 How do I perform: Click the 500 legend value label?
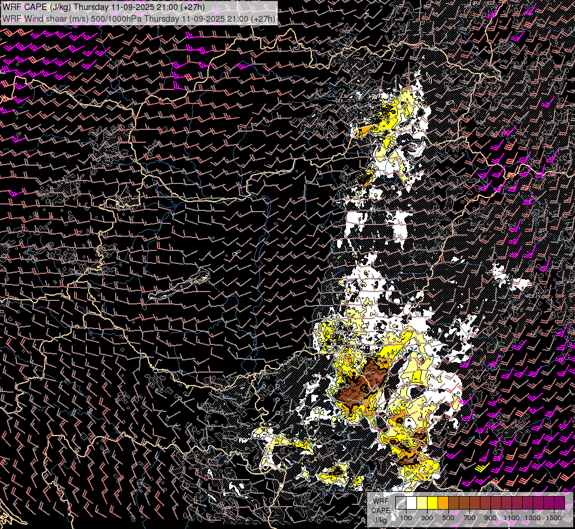point(448,518)
